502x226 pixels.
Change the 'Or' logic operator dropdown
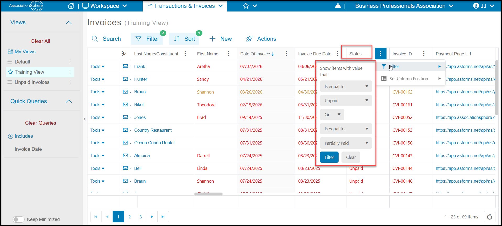point(332,115)
